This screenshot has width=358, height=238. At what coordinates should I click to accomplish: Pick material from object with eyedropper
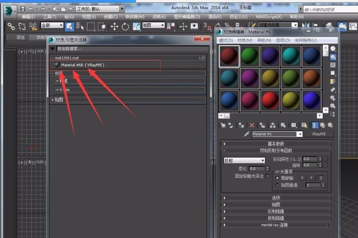pos(246,134)
